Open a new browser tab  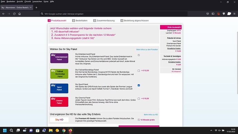(36, 8)
